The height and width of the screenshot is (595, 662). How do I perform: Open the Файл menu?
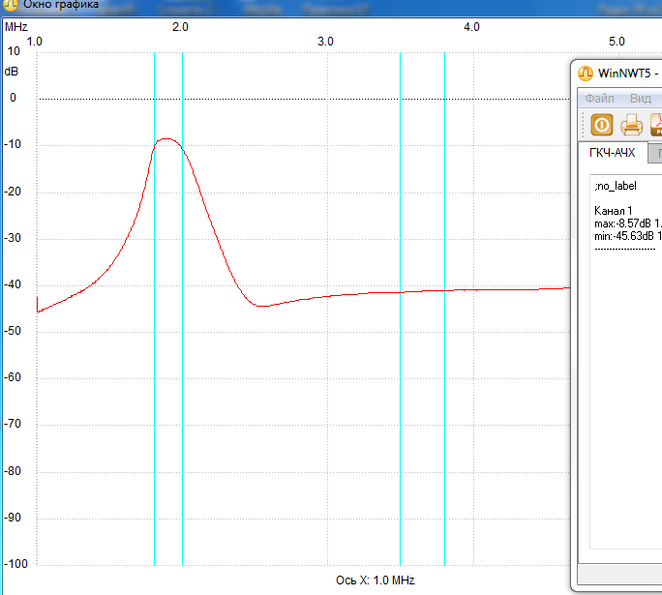tap(599, 99)
